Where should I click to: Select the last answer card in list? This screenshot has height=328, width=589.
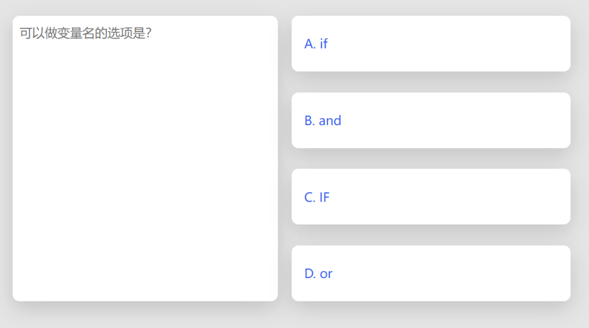[x=431, y=273]
